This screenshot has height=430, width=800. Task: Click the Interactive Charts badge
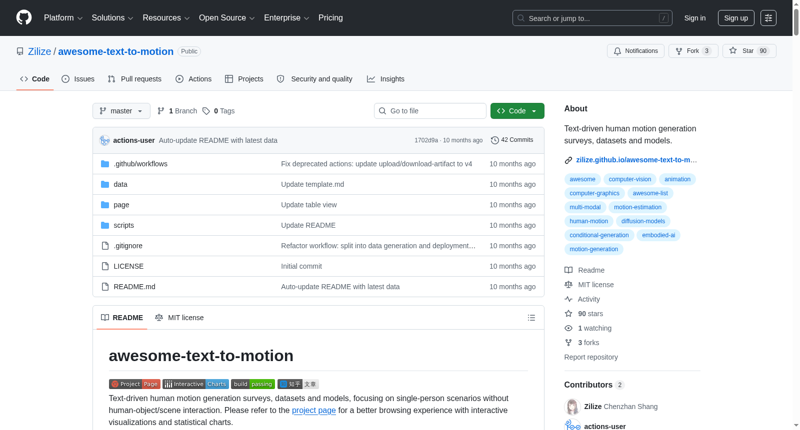[195, 384]
